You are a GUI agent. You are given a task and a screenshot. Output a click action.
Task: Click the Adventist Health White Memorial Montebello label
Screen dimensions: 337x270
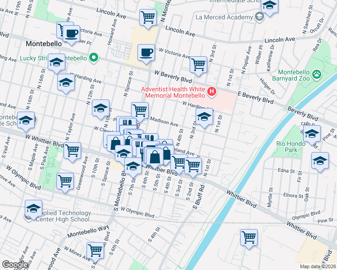coord(173,92)
